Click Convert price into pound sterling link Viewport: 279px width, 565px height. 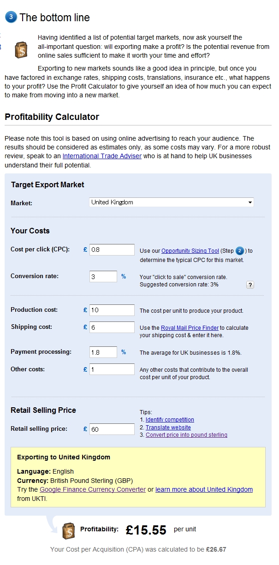pyautogui.click(x=186, y=435)
